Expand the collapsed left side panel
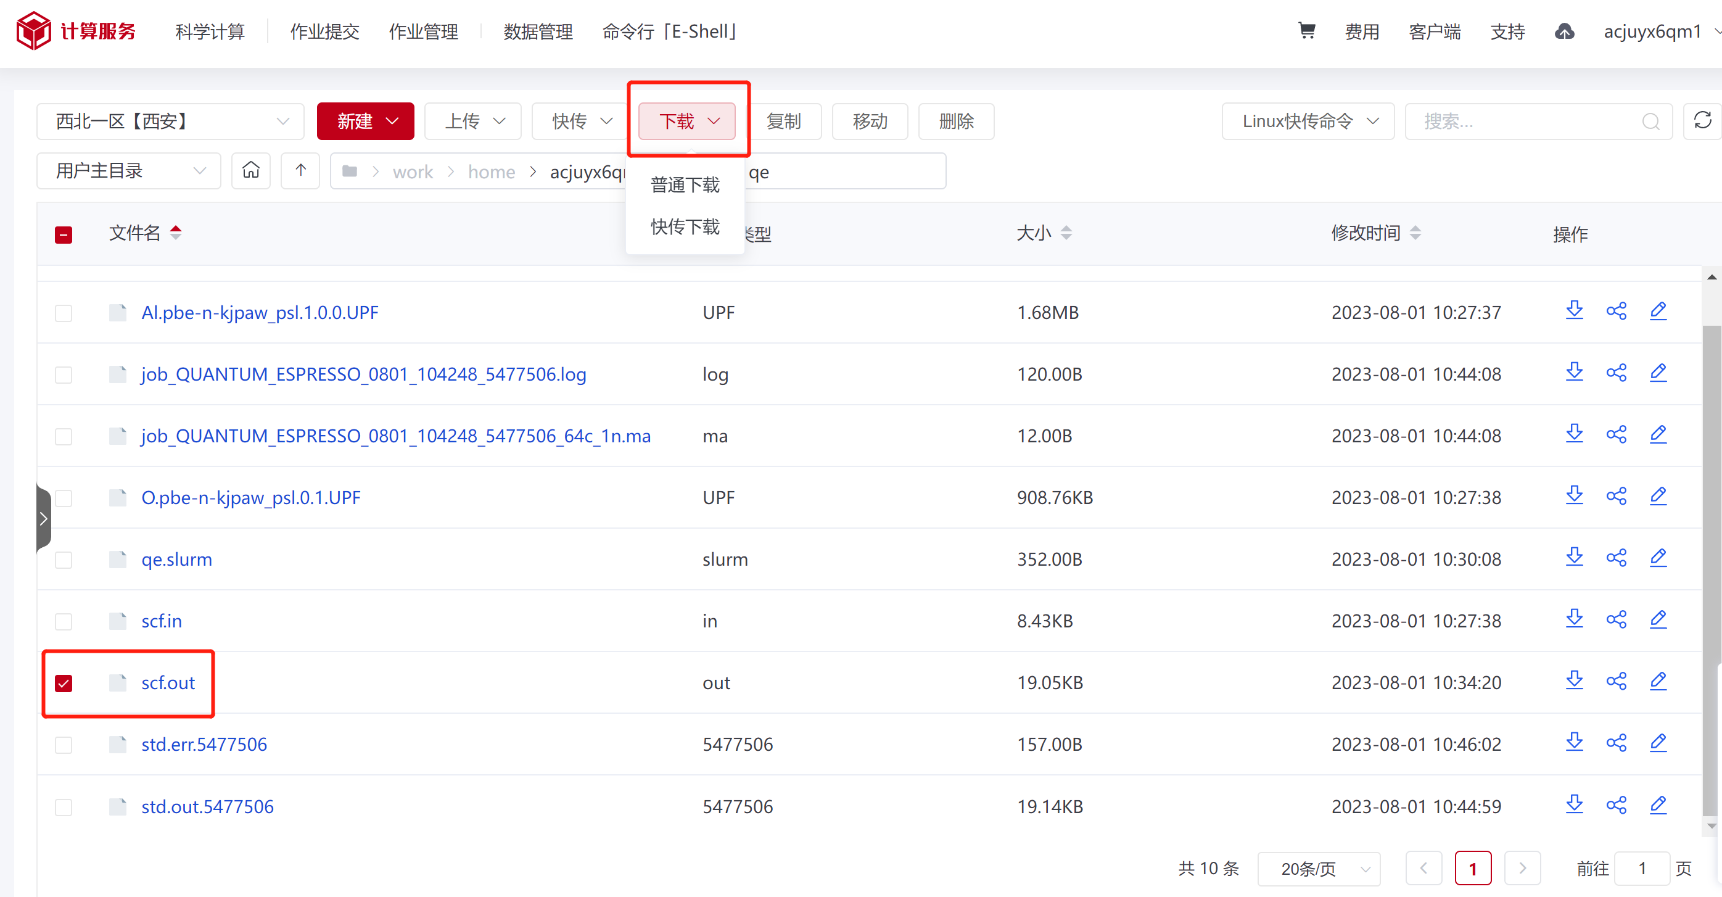Image resolution: width=1722 pixels, height=897 pixels. [x=43, y=519]
